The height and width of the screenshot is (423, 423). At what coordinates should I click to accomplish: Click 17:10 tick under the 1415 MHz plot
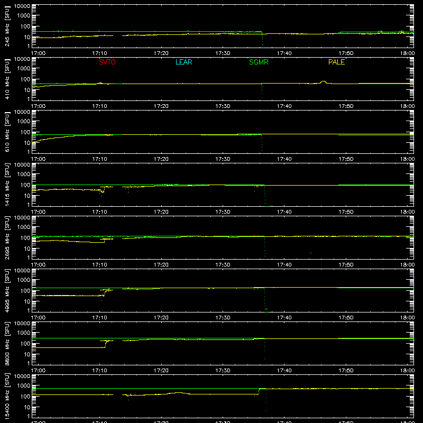[x=99, y=212]
